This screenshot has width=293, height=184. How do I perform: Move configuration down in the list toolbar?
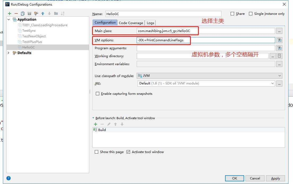pyautogui.click(x=49, y=14)
